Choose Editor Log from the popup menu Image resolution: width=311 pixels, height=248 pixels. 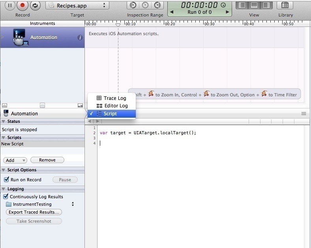[112, 106]
